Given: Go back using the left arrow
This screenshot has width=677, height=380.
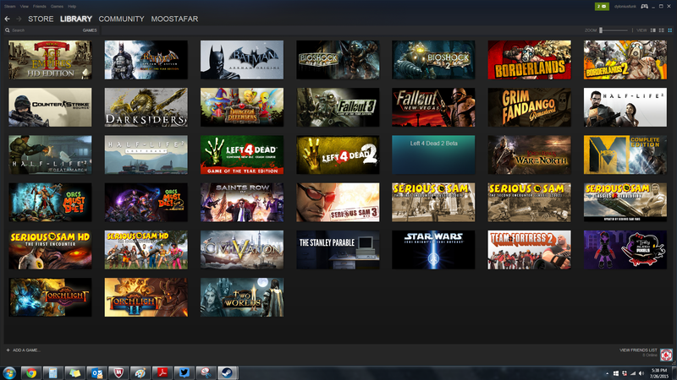Looking at the screenshot, I should click(8, 19).
